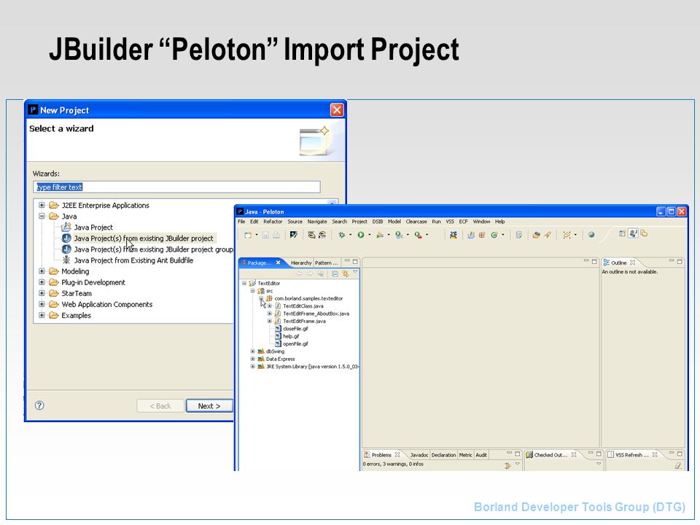
Task: Expand the Examples wizard folder
Action: pos(42,315)
